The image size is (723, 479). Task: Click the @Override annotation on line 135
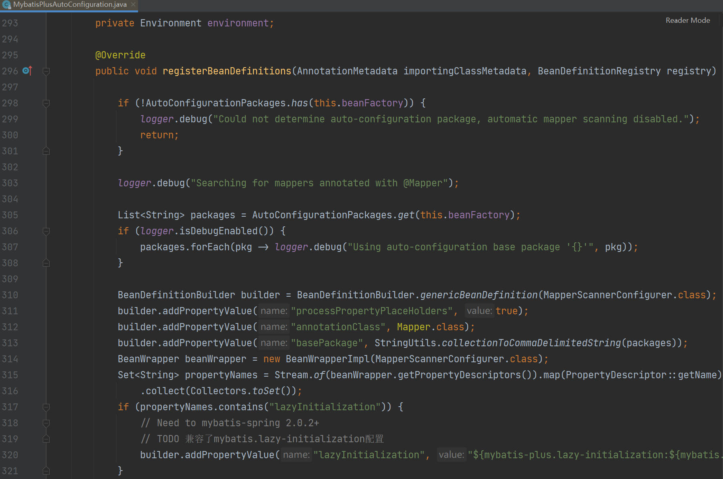[120, 55]
